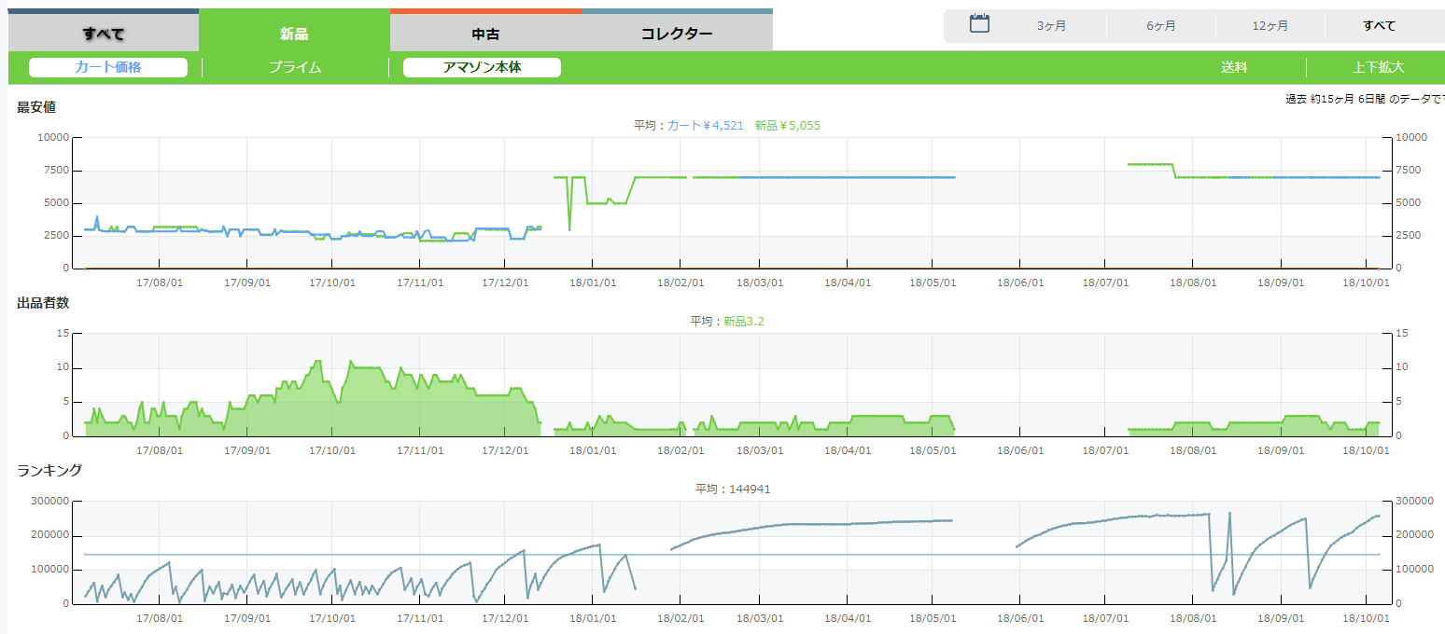Click the calendar icon beside period options
Screen dimensions: 1445x634
(x=979, y=24)
